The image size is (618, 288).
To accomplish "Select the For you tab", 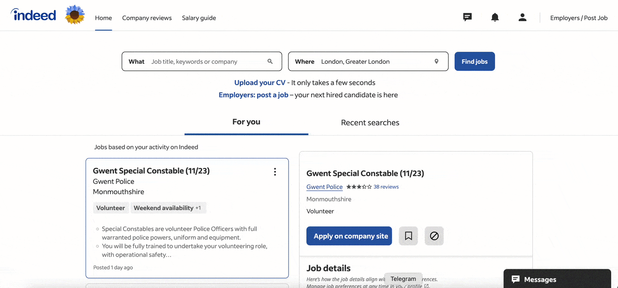I will 246,122.
